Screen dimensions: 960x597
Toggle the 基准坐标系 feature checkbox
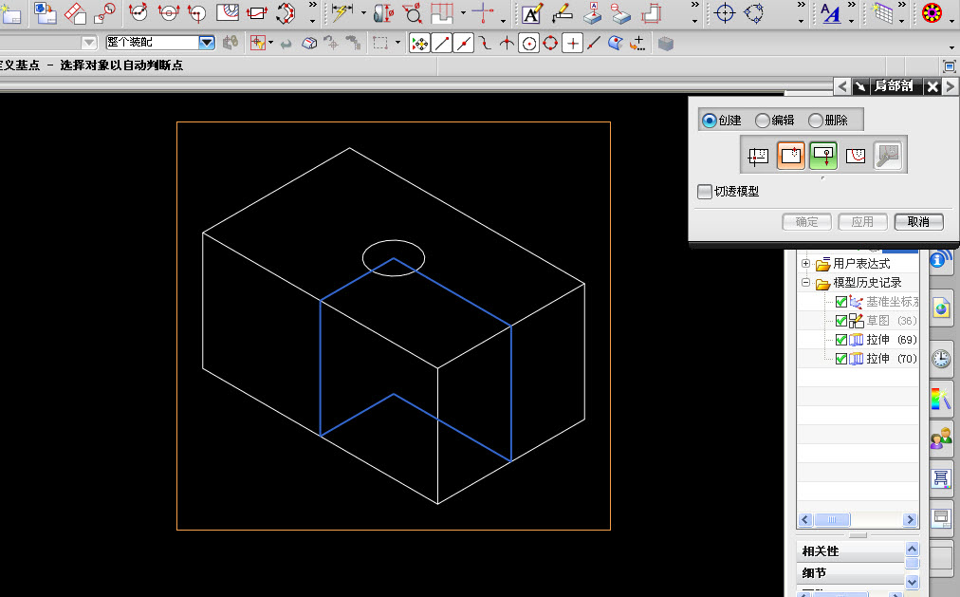click(x=841, y=302)
